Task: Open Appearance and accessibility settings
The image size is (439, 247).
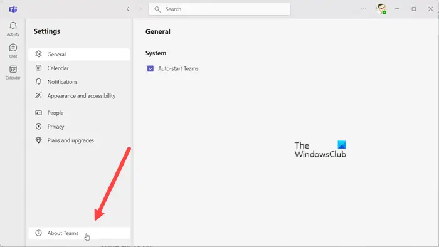Action: point(79,96)
